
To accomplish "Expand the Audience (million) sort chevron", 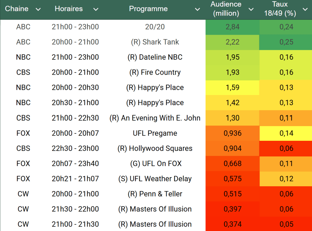I will click(251, 9).
